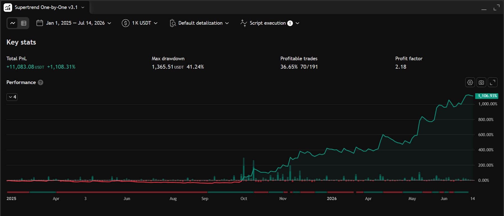
Task: Click the Total PnL value +11,083.08 USDT
Action: (x=25, y=67)
